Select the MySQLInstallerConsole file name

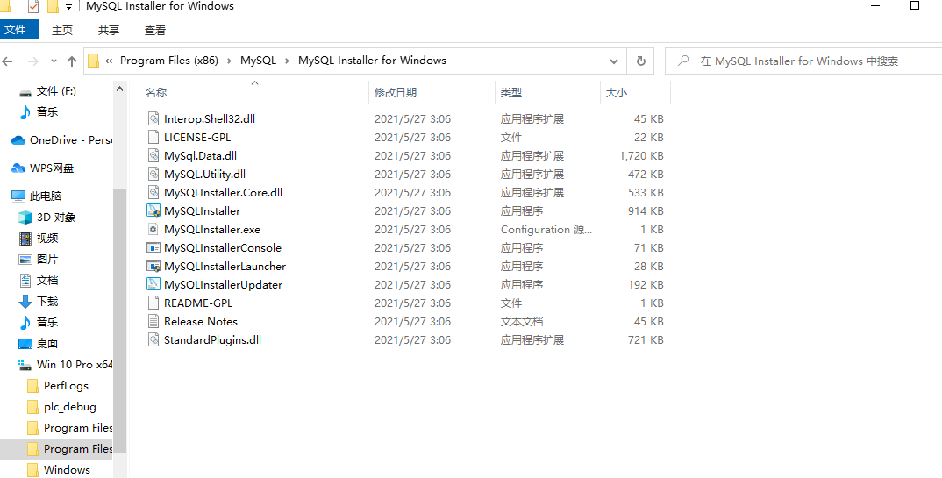tap(222, 248)
